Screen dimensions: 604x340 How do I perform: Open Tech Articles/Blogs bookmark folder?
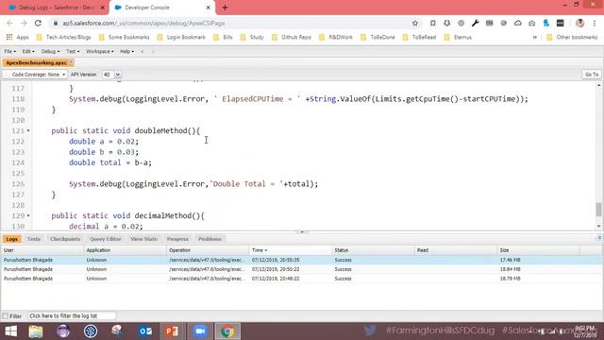63,38
